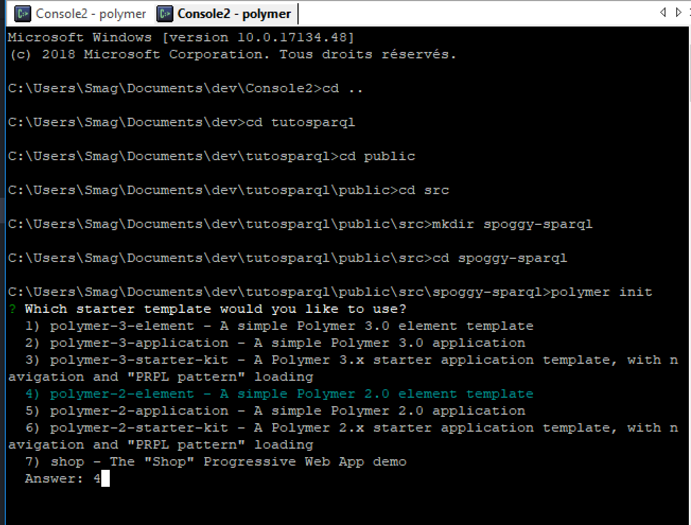The image size is (691, 525).
Task: Click highlighted '4) polymer-2-element' line
Action: pos(279,394)
